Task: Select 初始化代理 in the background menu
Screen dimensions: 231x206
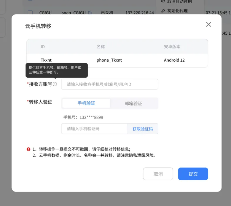Action: (x=177, y=11)
